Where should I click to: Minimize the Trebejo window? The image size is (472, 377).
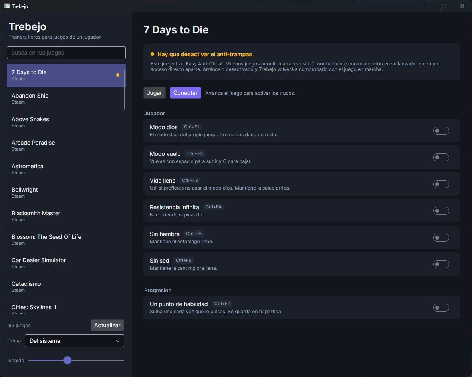[x=426, y=6]
